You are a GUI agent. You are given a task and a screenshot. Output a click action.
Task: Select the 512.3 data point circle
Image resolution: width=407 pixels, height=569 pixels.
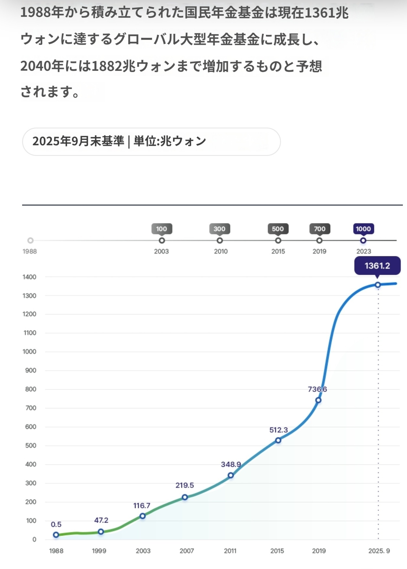pos(278,440)
